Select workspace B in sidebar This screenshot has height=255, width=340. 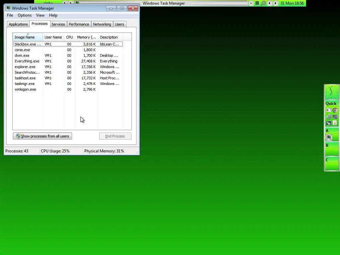coord(332,149)
